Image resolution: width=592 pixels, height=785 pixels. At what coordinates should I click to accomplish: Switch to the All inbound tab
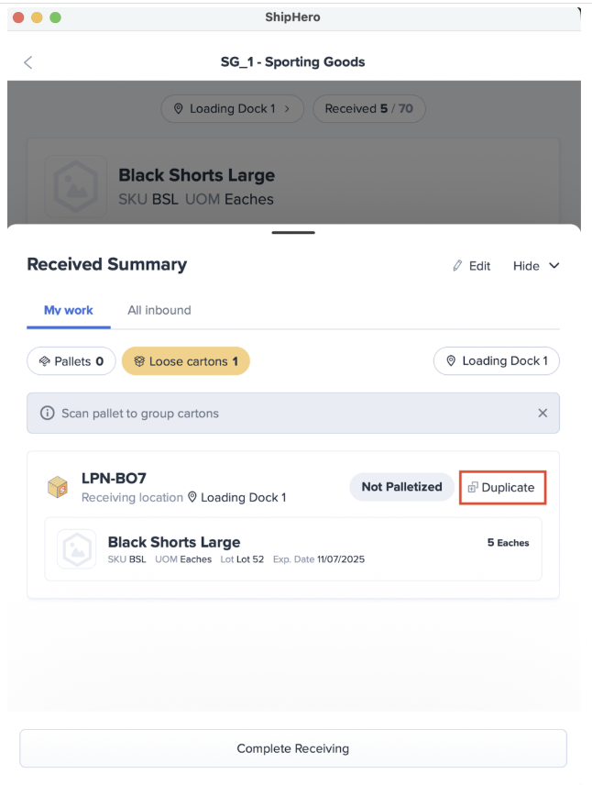(159, 310)
